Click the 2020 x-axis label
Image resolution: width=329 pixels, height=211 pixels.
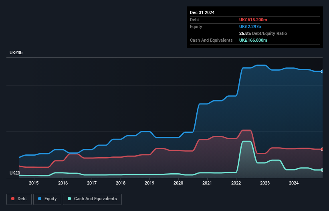coord(178,183)
